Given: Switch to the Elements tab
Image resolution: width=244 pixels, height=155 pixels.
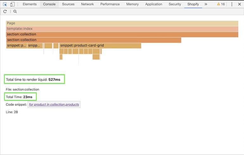Looking at the screenshot, I should (x=29, y=4).
